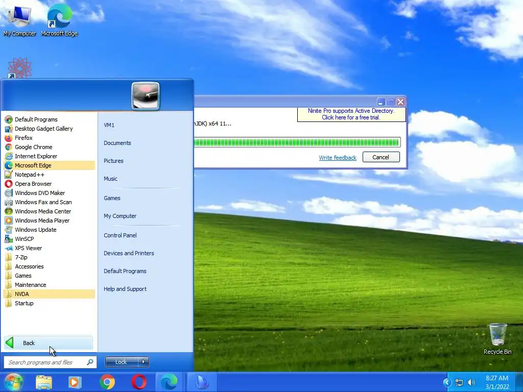Open Help and Support

click(x=125, y=289)
